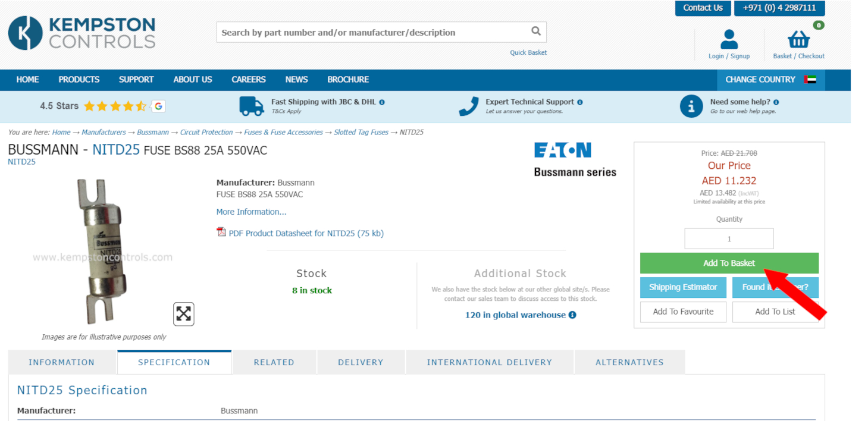Open the basket cart icon

tap(798, 39)
